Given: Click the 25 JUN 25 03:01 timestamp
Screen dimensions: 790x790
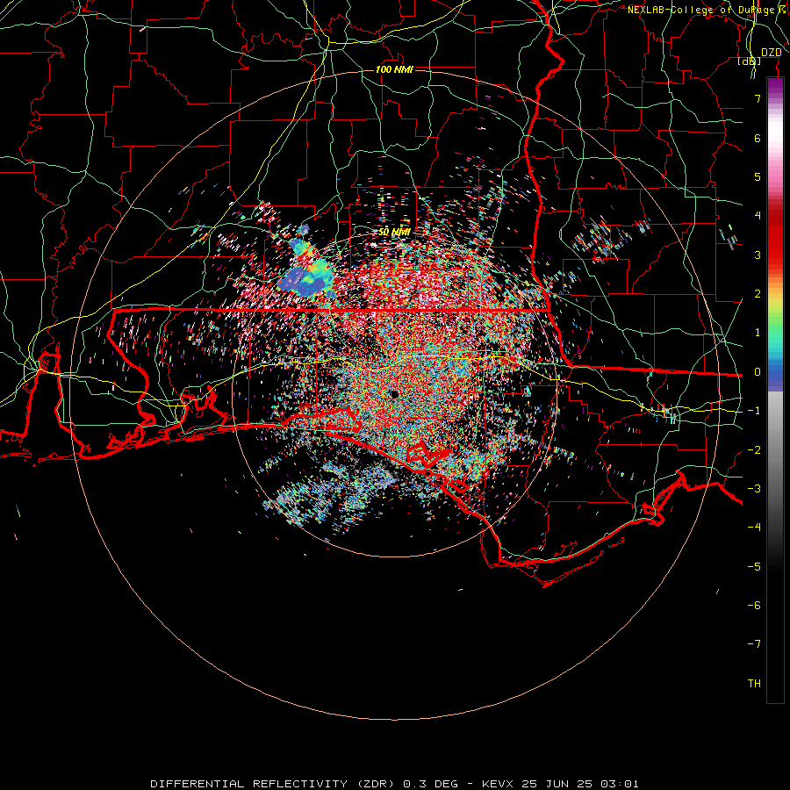Looking at the screenshot, I should tap(579, 784).
